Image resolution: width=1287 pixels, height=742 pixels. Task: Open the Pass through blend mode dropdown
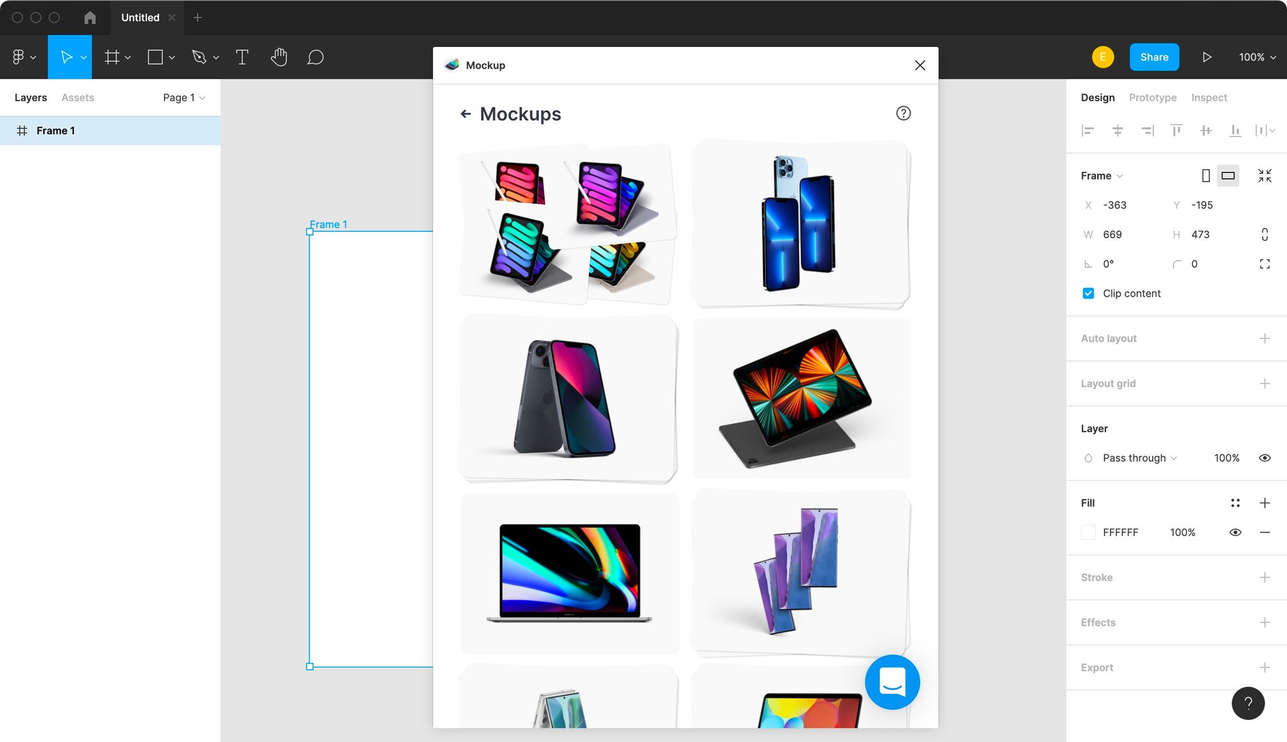tap(1139, 458)
